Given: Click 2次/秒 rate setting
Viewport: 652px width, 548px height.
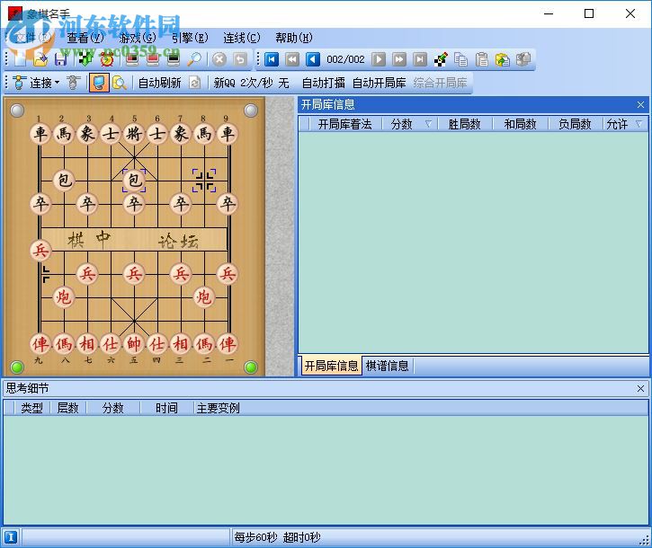Looking at the screenshot, I should [256, 83].
